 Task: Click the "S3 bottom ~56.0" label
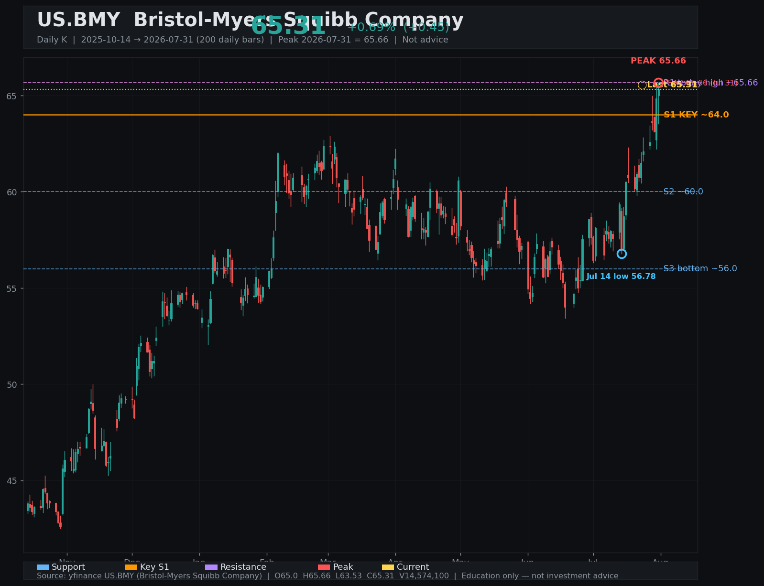click(x=700, y=268)
